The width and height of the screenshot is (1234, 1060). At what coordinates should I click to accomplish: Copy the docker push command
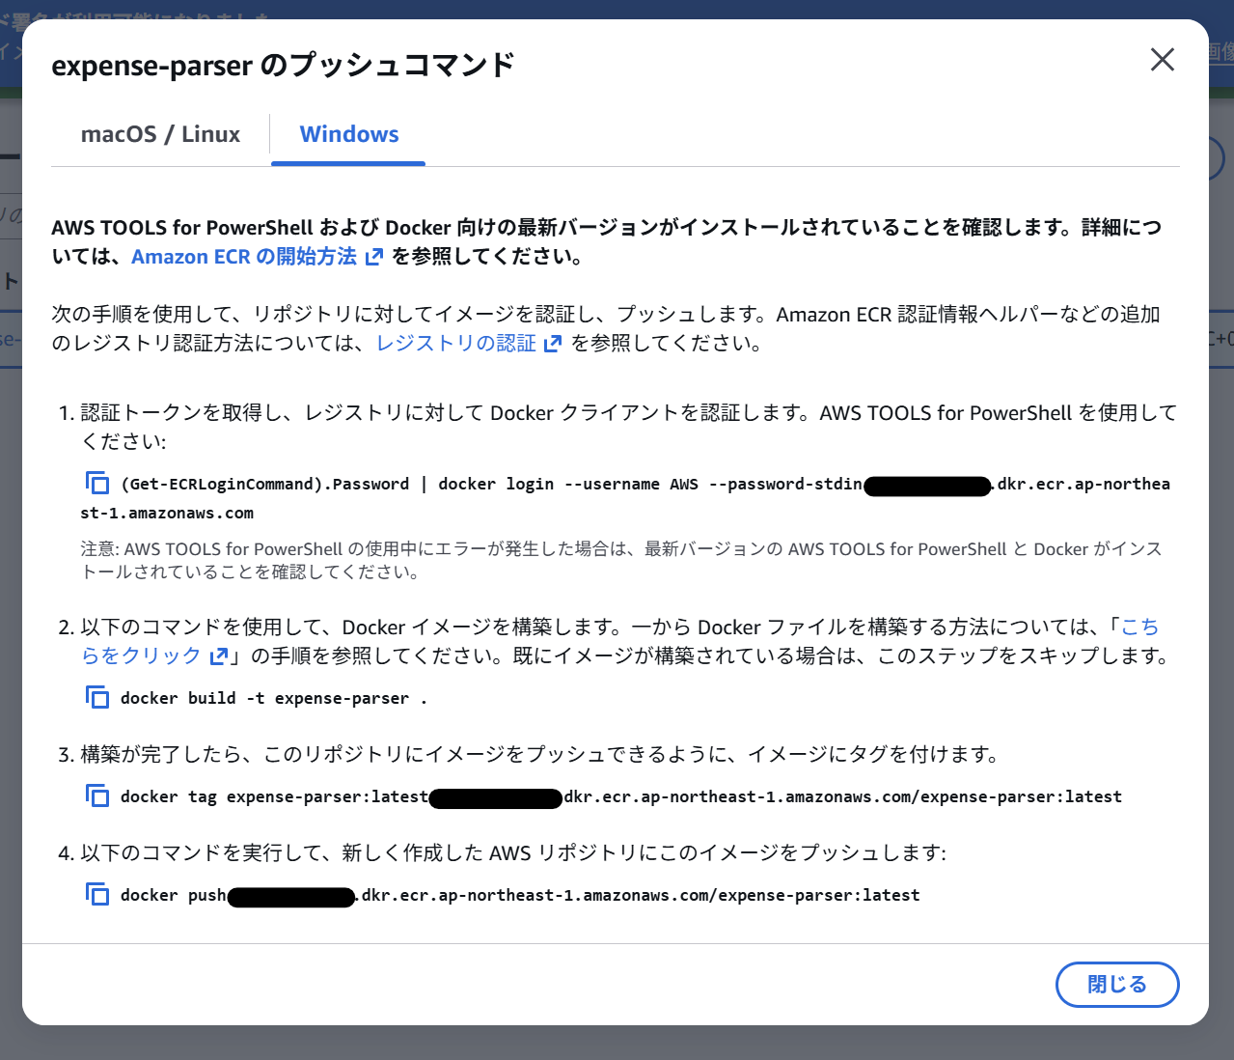pos(97,894)
